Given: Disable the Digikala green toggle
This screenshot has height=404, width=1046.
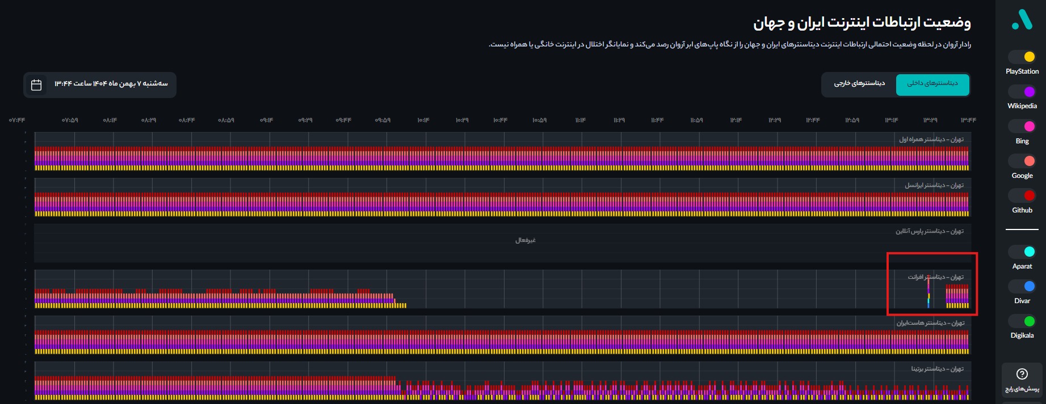Looking at the screenshot, I should pyautogui.click(x=1022, y=321).
